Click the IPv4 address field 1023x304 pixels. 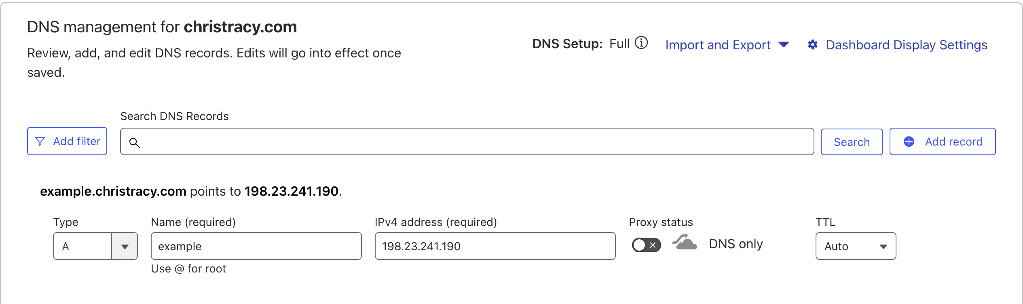(495, 246)
